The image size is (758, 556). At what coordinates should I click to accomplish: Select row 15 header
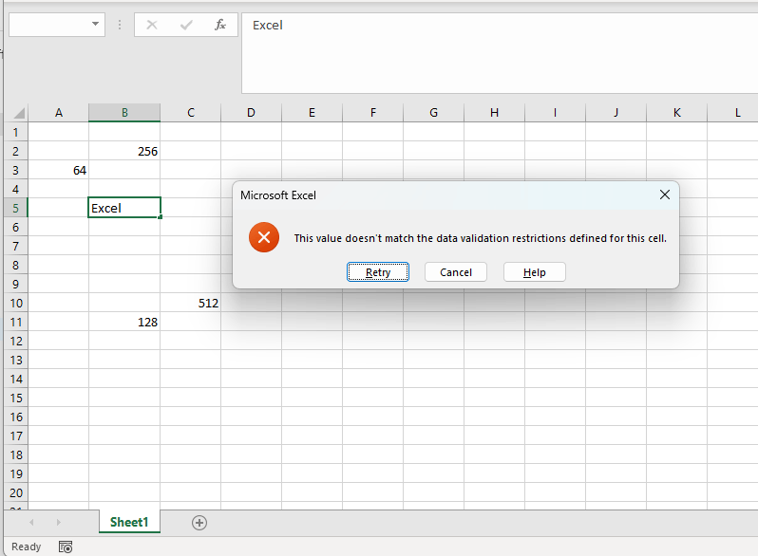tap(16, 398)
